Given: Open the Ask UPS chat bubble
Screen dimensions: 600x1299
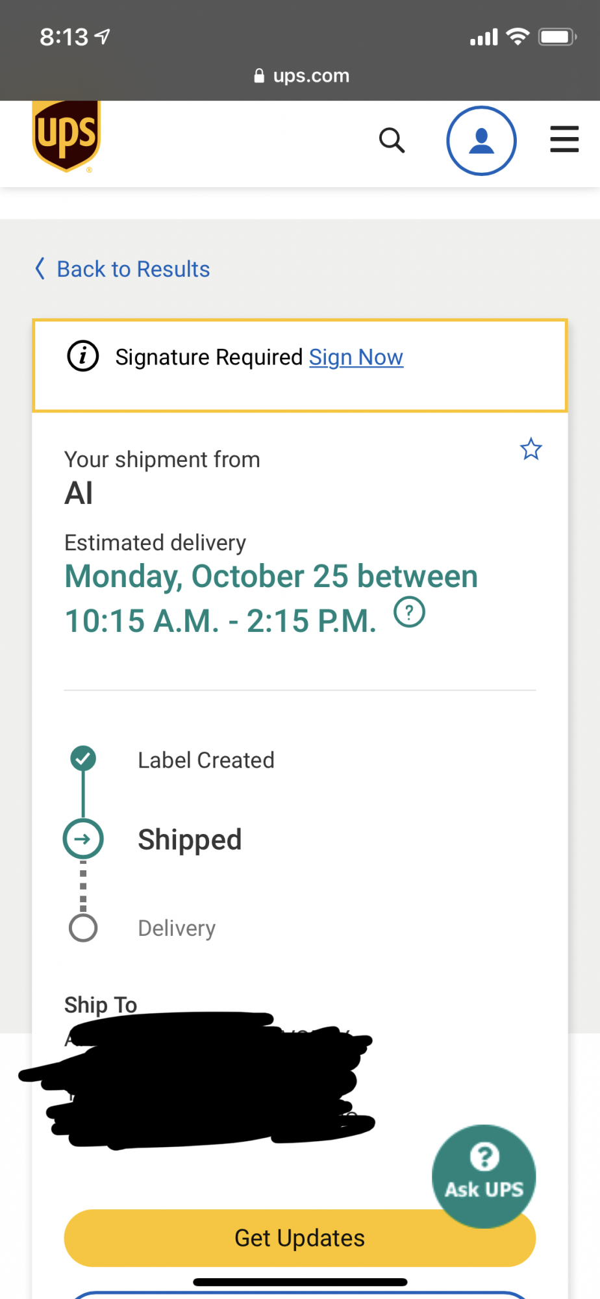Looking at the screenshot, I should 484,1176.
